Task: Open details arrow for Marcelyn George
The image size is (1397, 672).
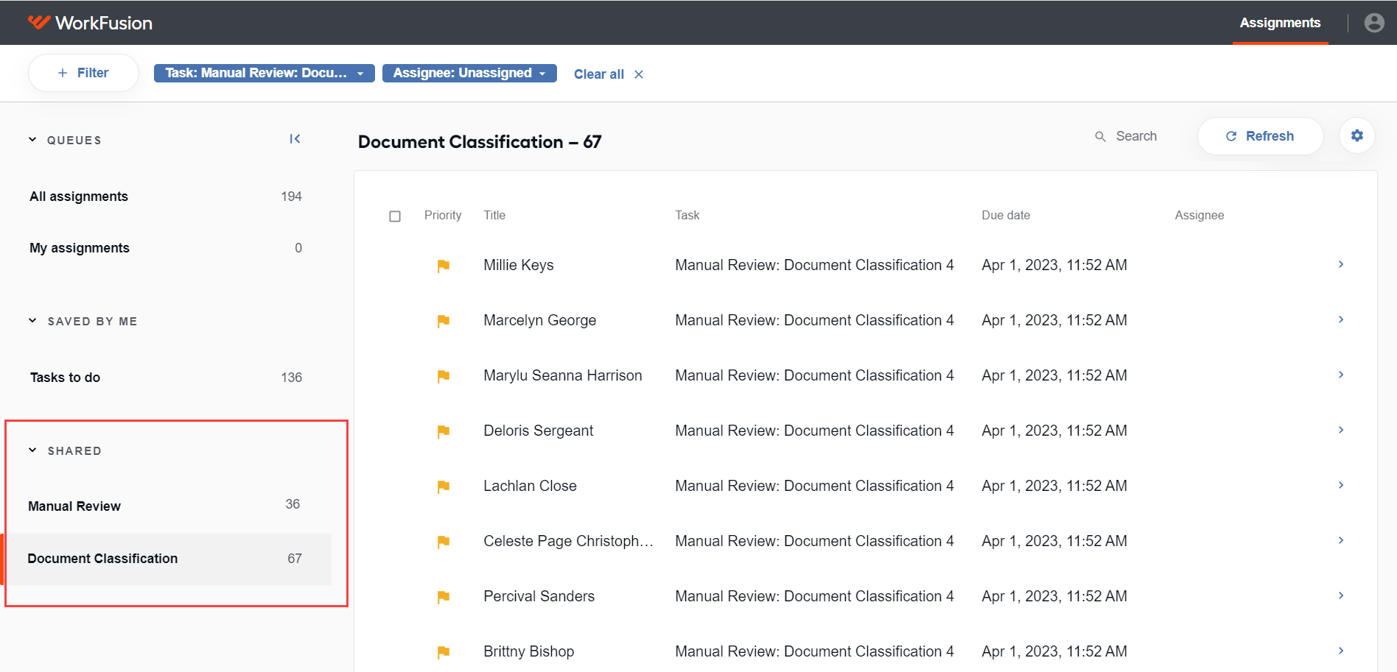Action: (x=1341, y=319)
